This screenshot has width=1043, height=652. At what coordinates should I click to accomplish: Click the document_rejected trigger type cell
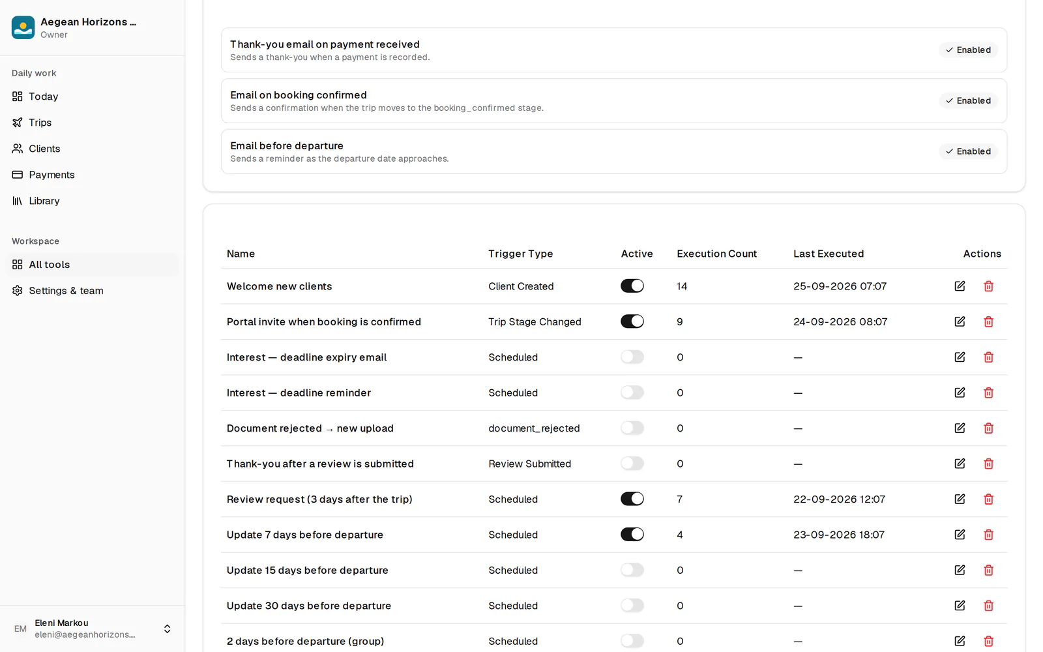534,428
